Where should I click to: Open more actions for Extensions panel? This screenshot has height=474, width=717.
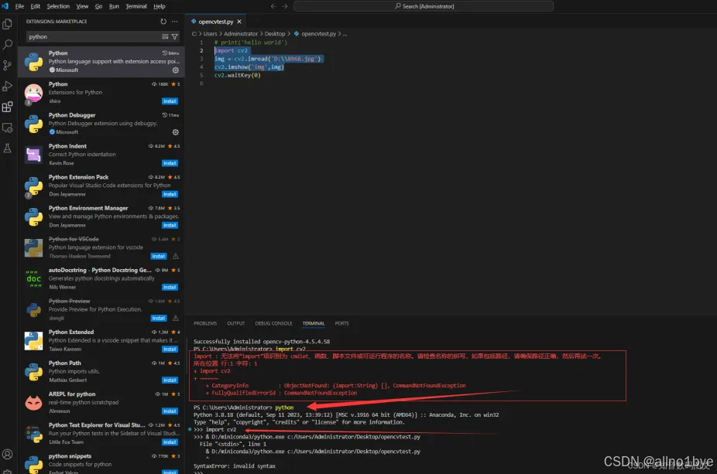(x=175, y=22)
